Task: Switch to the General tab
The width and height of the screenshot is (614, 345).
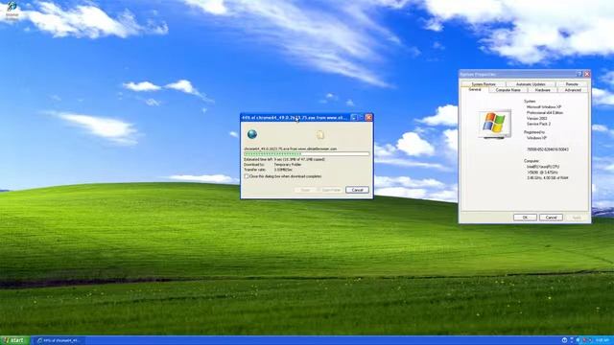Action: 475,89
